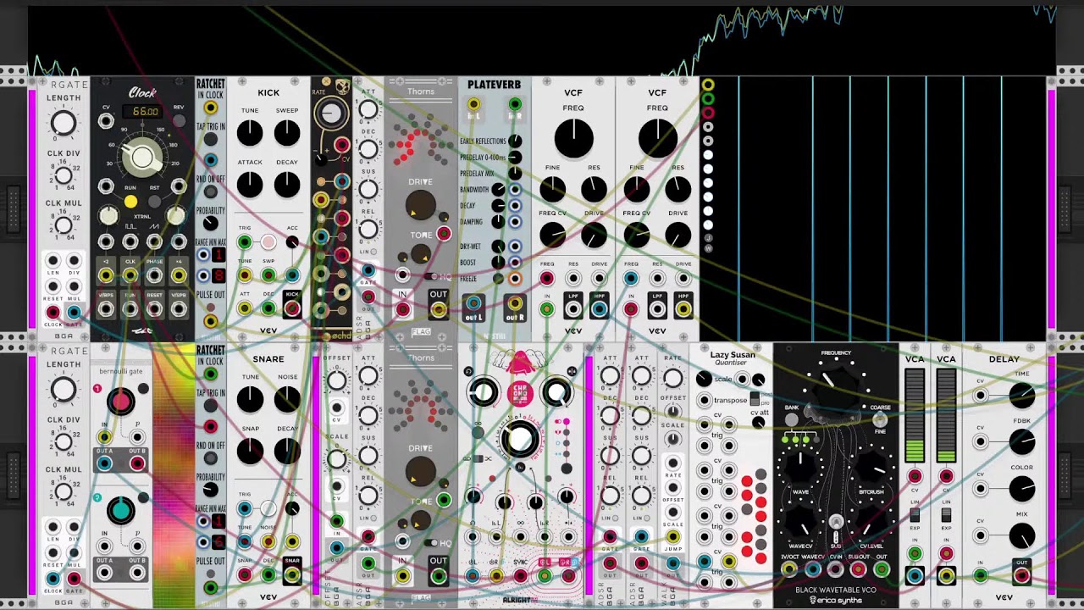The width and height of the screenshot is (1084, 610).
Task: Click Plateverb in L input jack
Action: click(x=473, y=104)
